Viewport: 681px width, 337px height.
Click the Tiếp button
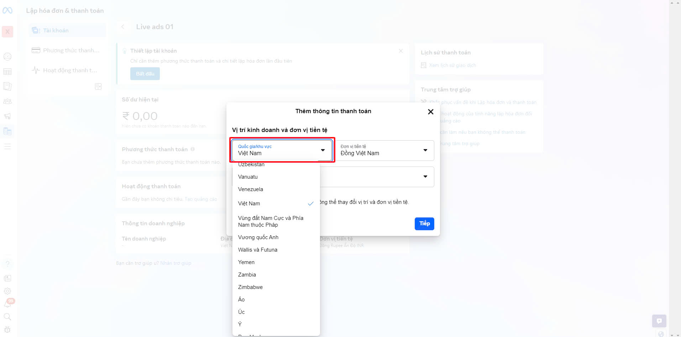[424, 223]
